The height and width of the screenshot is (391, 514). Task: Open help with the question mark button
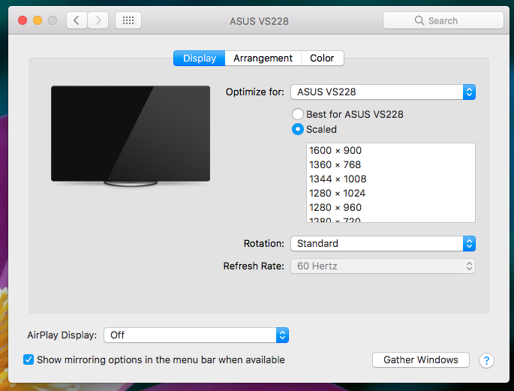[486, 360]
